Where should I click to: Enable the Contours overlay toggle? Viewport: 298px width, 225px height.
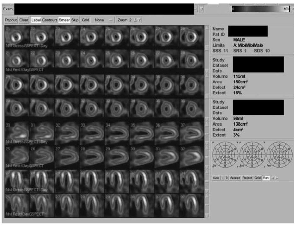(x=50, y=20)
